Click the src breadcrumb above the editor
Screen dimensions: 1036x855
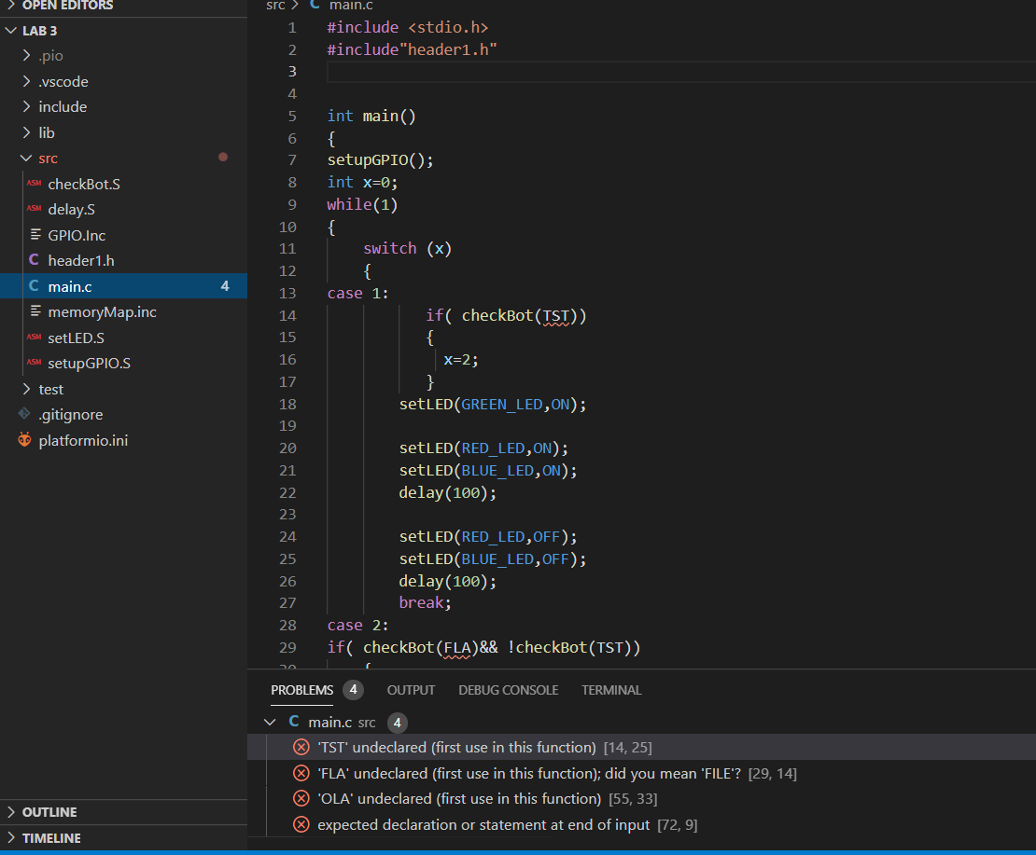pos(275,6)
